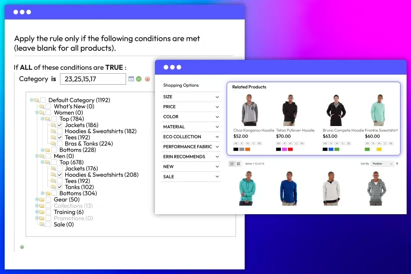Collapse the Women category tree node
This screenshot has width=411, height=274.
[37, 113]
